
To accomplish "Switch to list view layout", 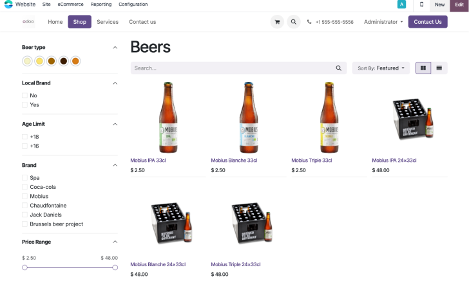I will pos(439,68).
